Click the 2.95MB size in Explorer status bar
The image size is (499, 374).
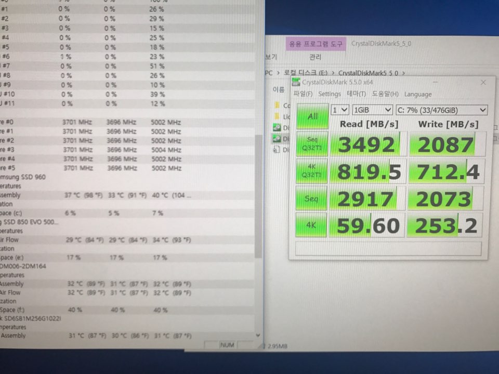click(x=277, y=346)
